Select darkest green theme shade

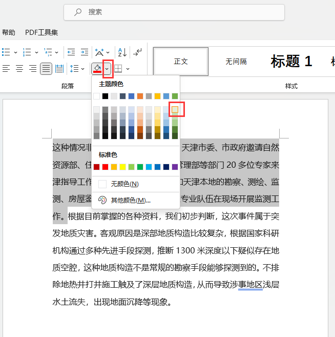coord(175,136)
